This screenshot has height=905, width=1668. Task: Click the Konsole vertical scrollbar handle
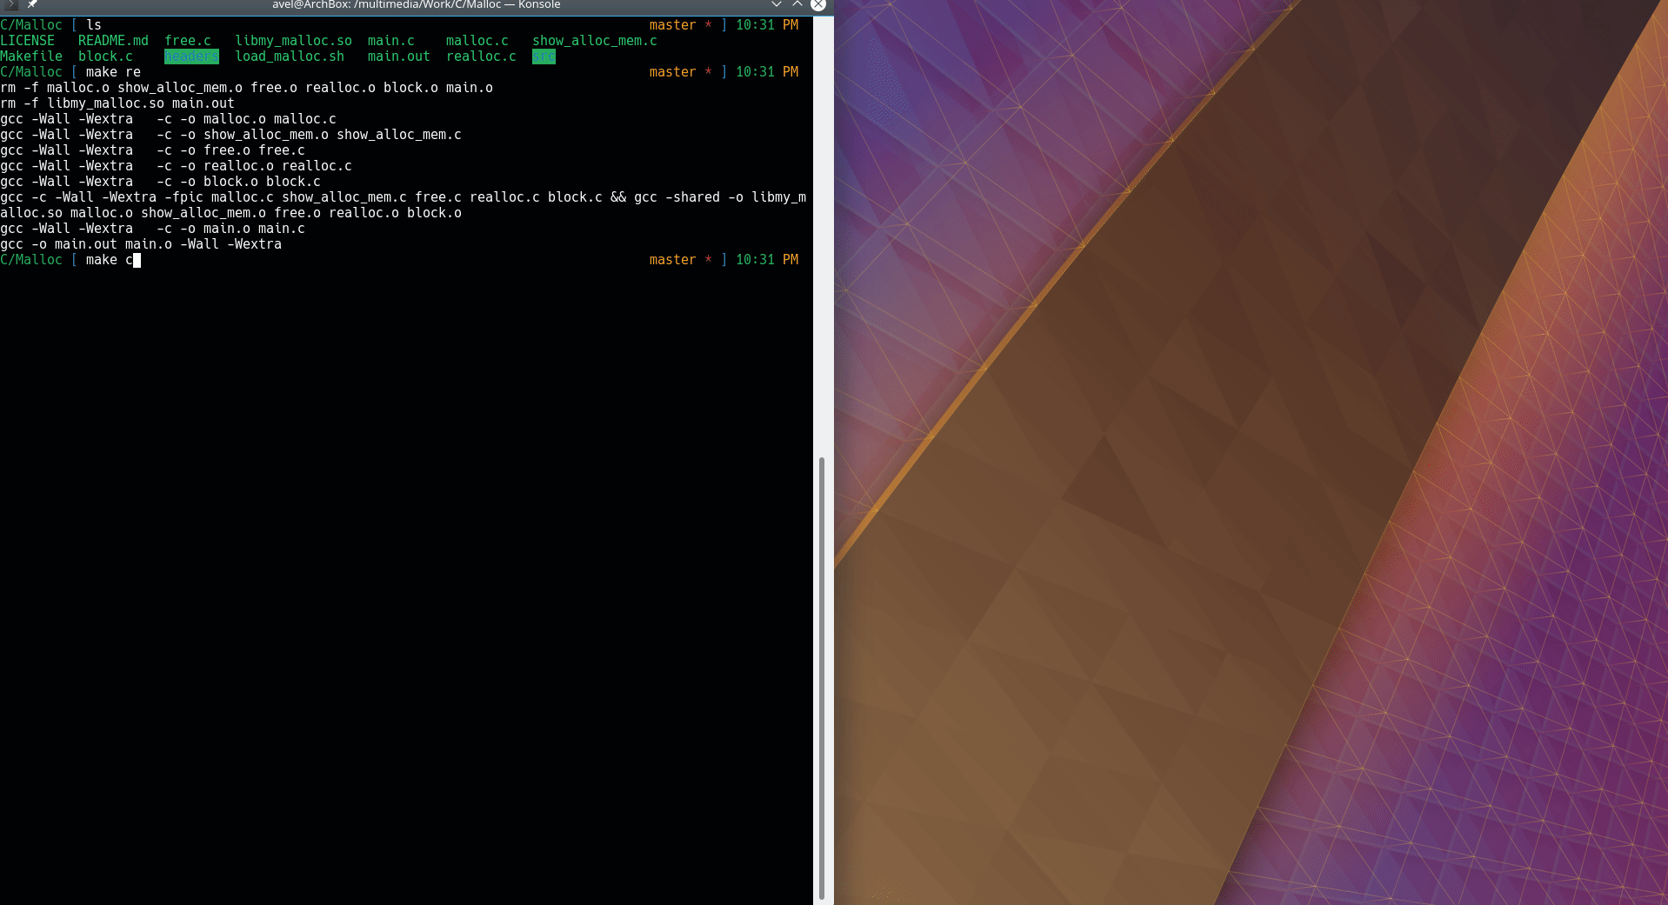[x=822, y=678]
